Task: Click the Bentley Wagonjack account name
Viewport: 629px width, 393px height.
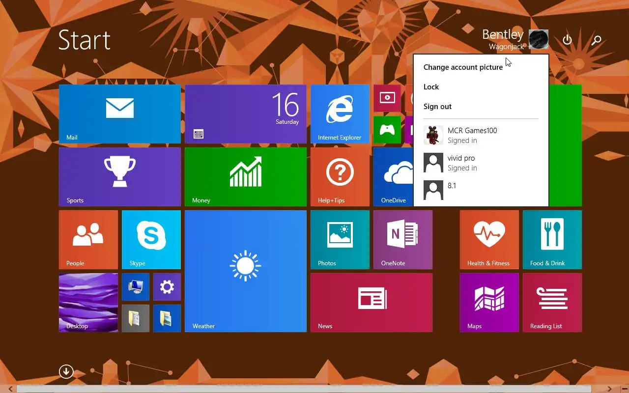Action: tap(503, 39)
